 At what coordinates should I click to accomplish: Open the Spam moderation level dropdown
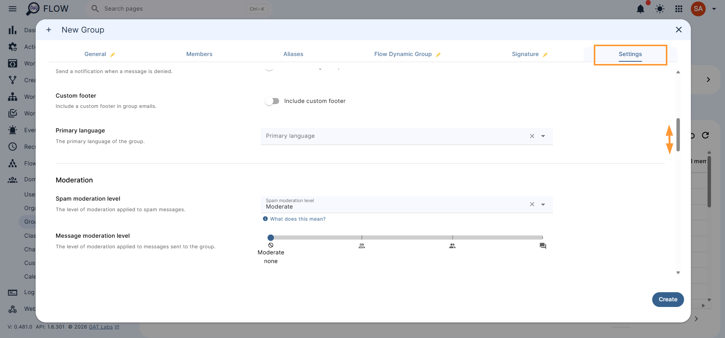tap(543, 204)
